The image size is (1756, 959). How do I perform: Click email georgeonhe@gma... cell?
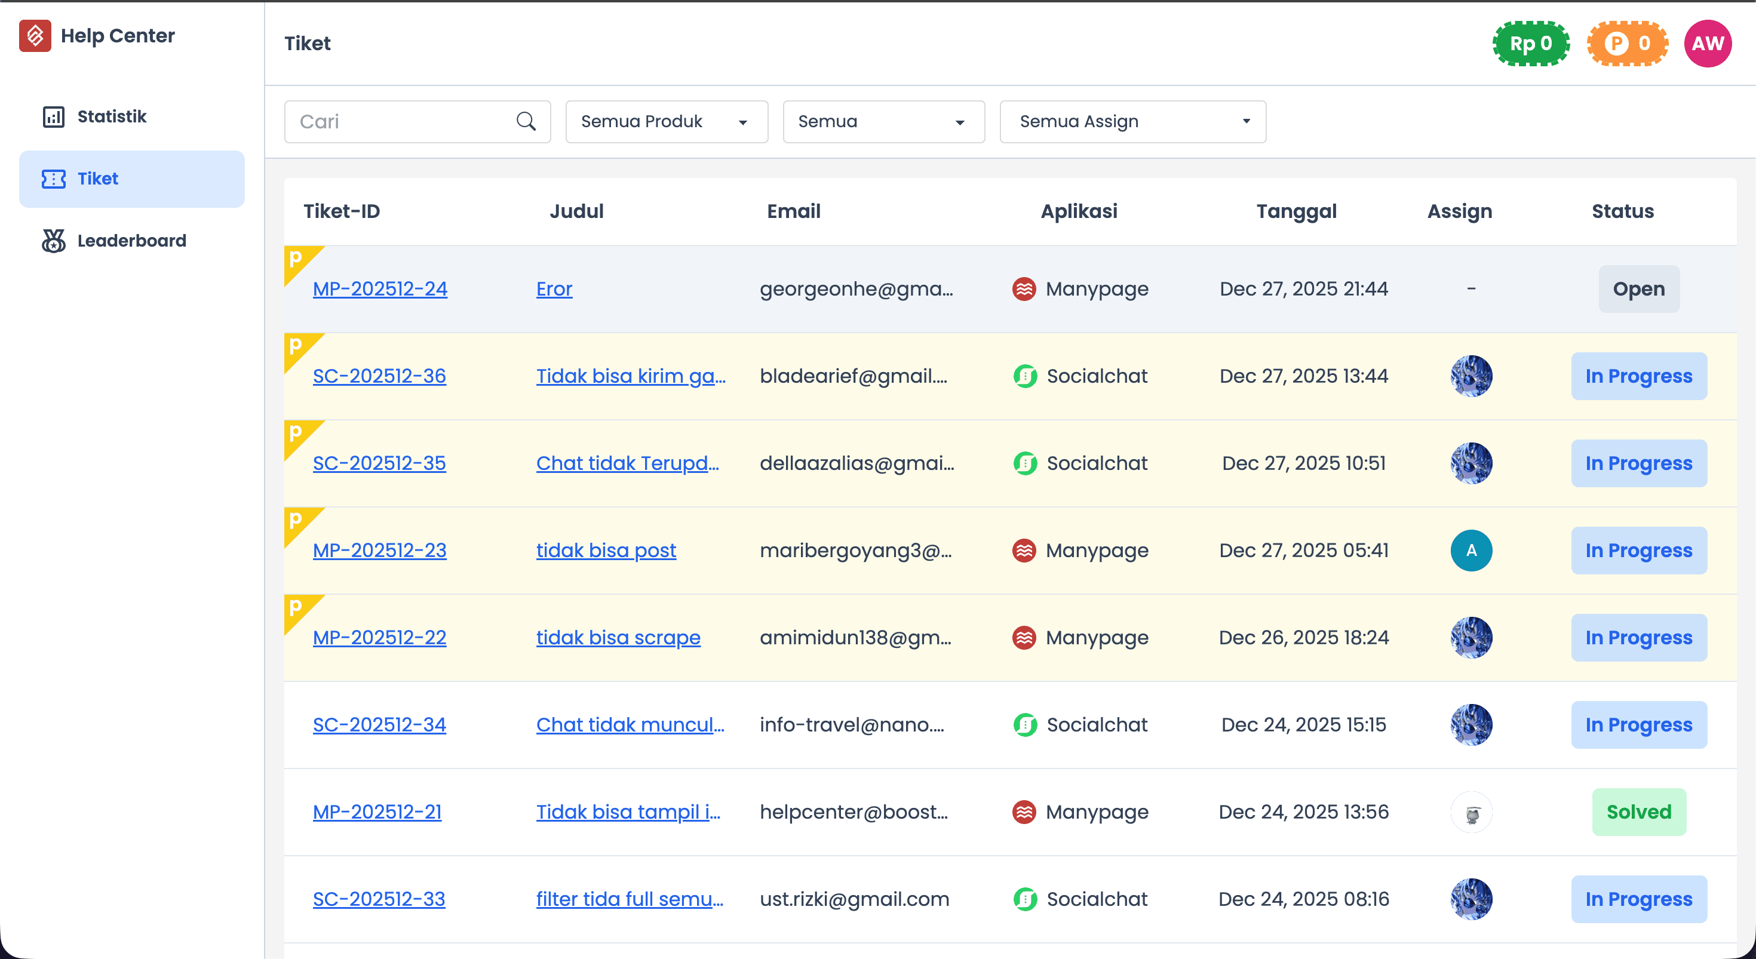pos(856,289)
